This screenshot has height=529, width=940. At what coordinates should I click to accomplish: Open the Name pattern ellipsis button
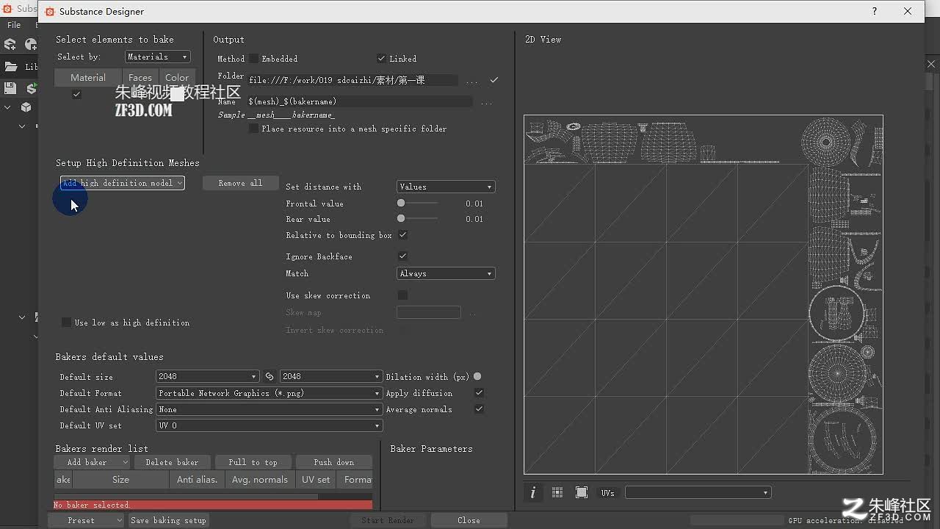pos(486,102)
